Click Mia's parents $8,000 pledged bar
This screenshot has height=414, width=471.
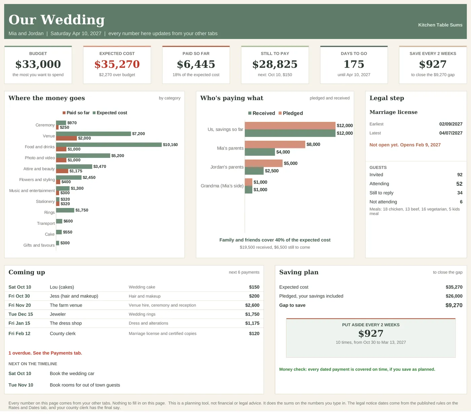(x=275, y=144)
